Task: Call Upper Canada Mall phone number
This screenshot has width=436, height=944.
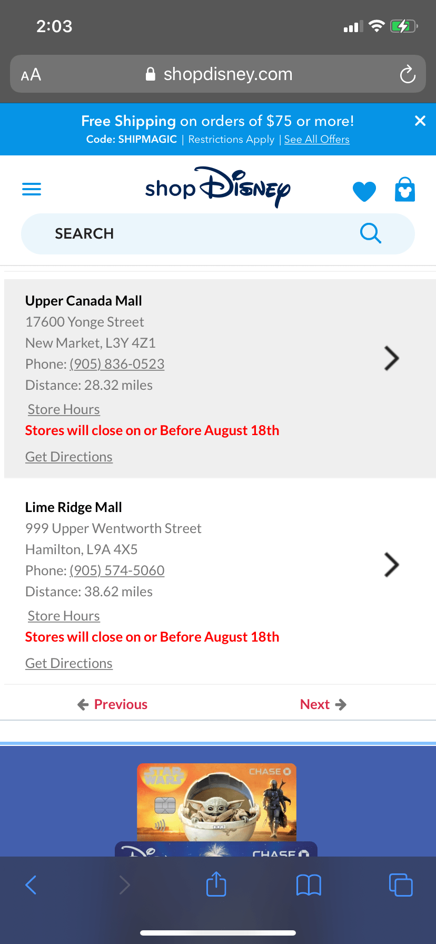Action: [117, 364]
